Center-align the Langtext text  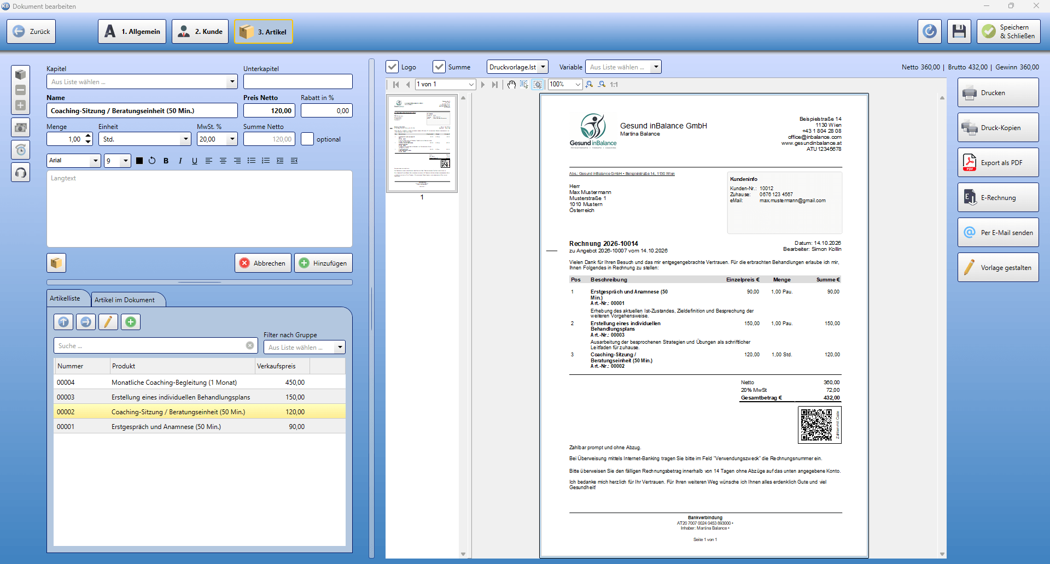(223, 161)
